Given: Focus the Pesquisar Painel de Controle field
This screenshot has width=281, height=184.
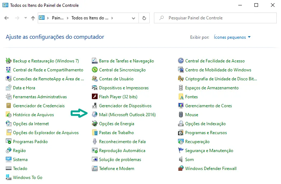Looking at the screenshot, I should point(215,18).
